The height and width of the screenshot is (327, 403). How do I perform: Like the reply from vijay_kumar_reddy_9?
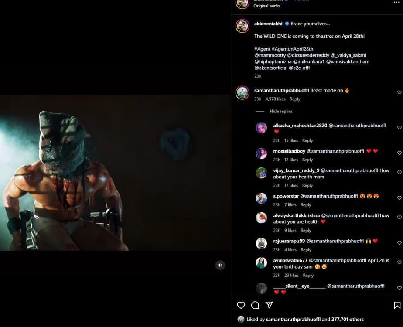[x=400, y=172]
